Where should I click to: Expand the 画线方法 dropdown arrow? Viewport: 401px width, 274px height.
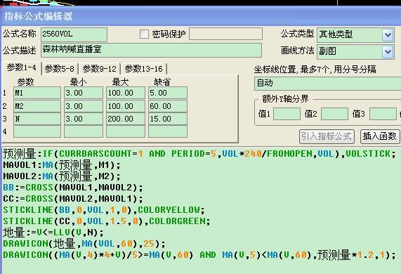coord(388,52)
